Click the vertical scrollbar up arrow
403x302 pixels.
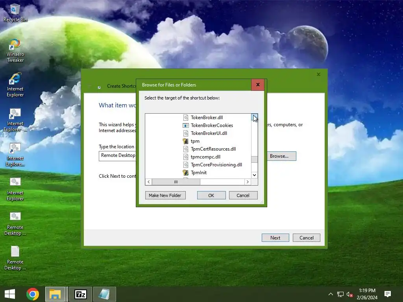[x=255, y=117]
